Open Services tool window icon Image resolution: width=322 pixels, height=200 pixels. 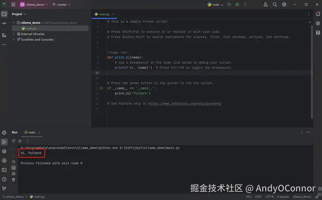(4, 161)
